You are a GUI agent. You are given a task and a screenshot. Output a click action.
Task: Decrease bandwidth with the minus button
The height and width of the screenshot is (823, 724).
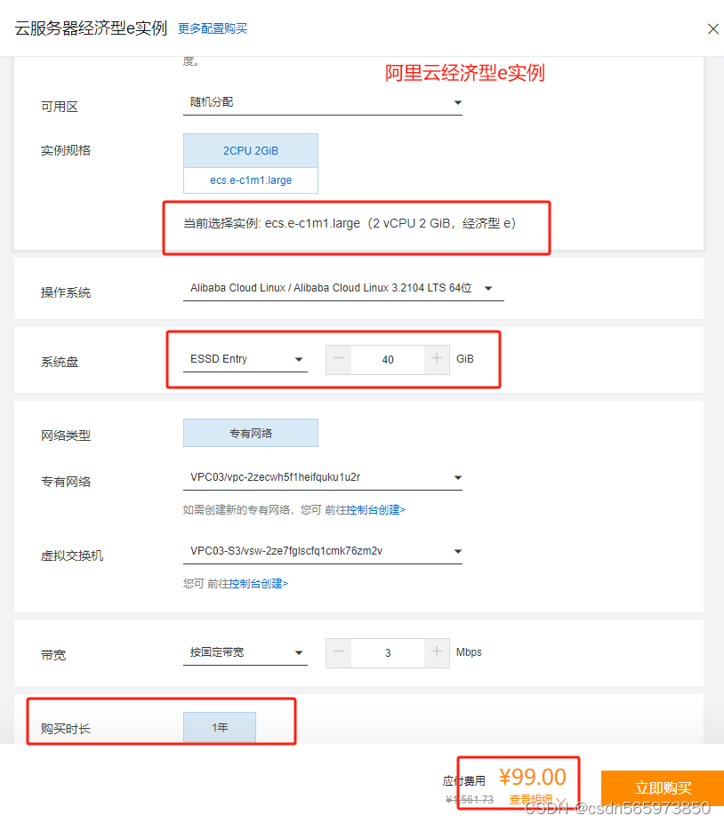click(x=339, y=653)
